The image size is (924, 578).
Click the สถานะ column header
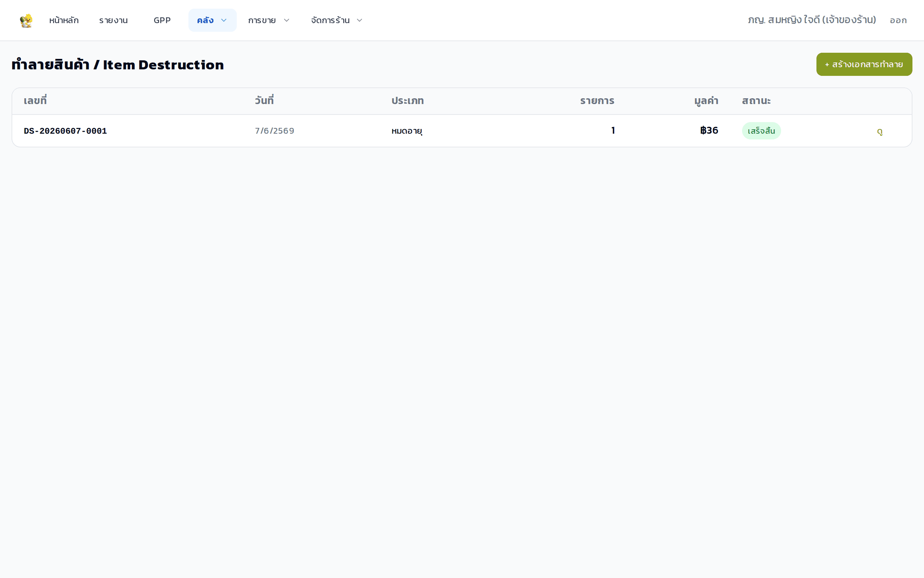pyautogui.click(x=756, y=100)
